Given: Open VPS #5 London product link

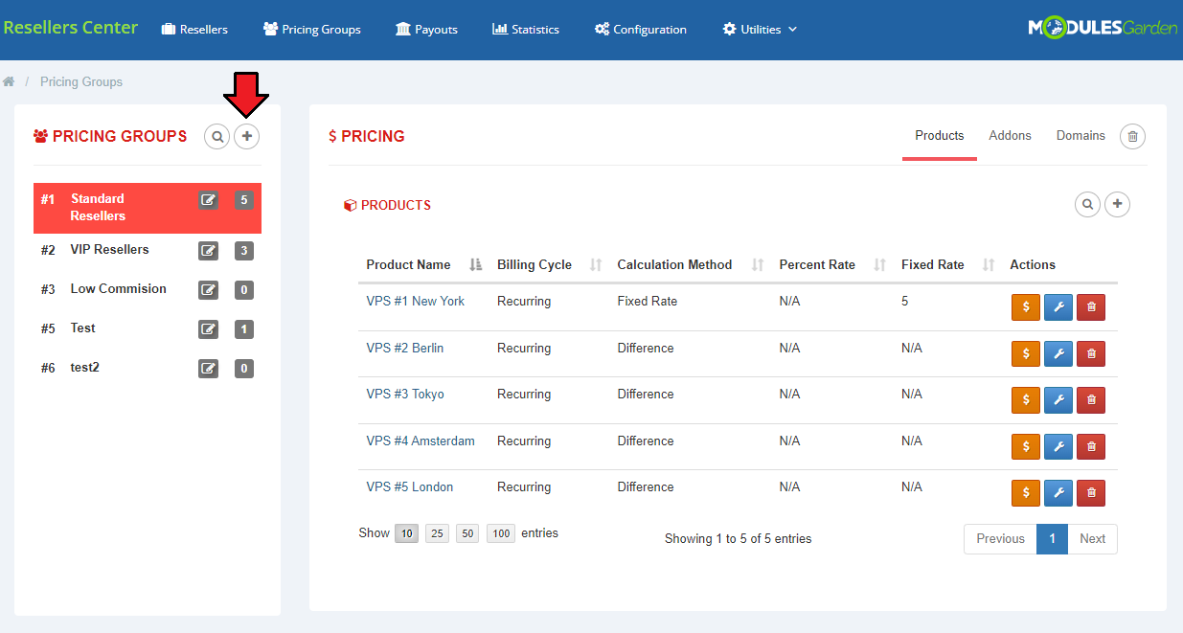Looking at the screenshot, I should pos(409,487).
